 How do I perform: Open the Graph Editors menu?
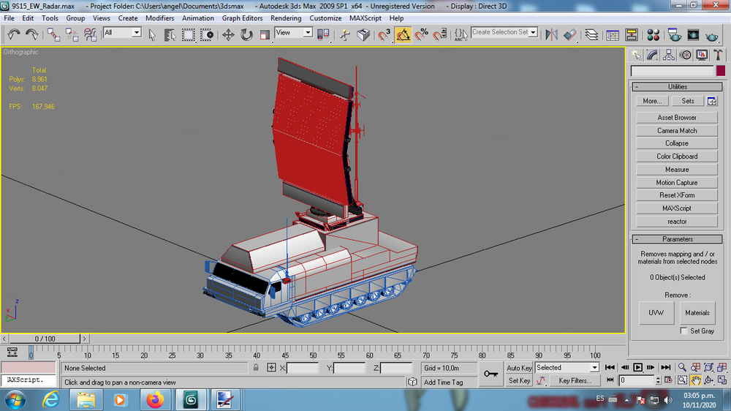tap(242, 18)
